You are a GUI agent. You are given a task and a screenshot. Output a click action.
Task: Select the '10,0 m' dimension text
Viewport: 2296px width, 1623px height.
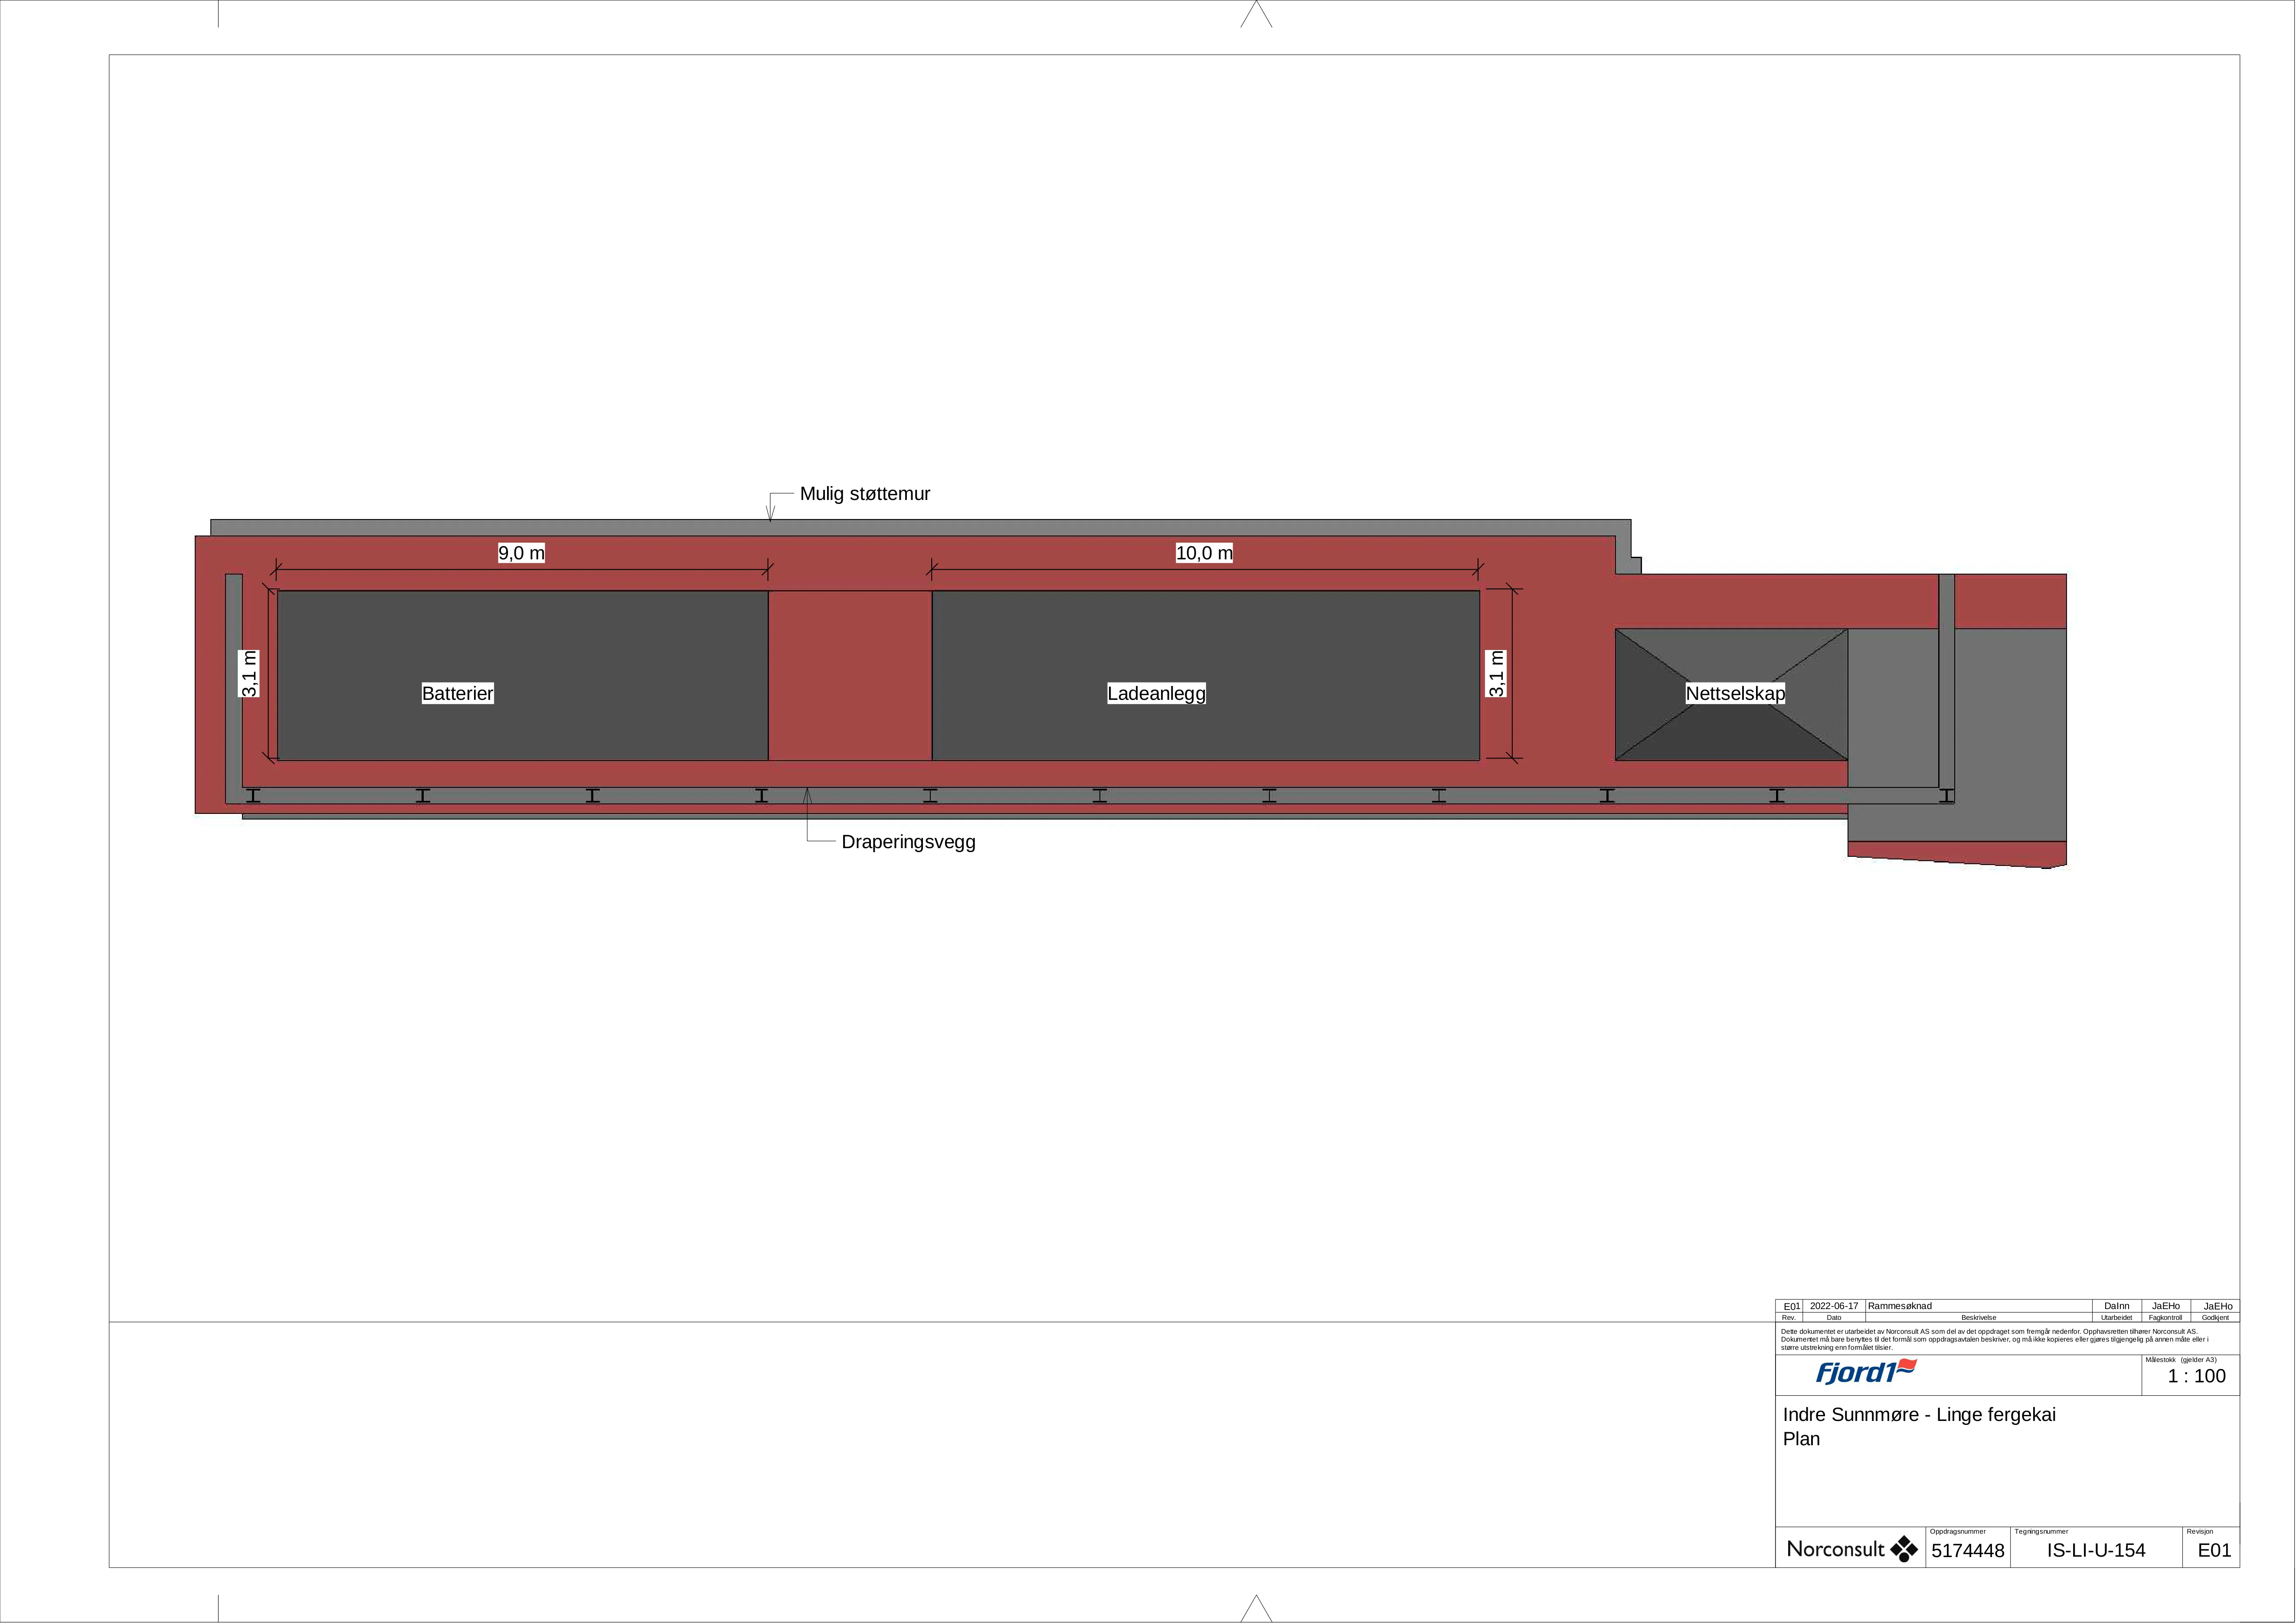1204,553
